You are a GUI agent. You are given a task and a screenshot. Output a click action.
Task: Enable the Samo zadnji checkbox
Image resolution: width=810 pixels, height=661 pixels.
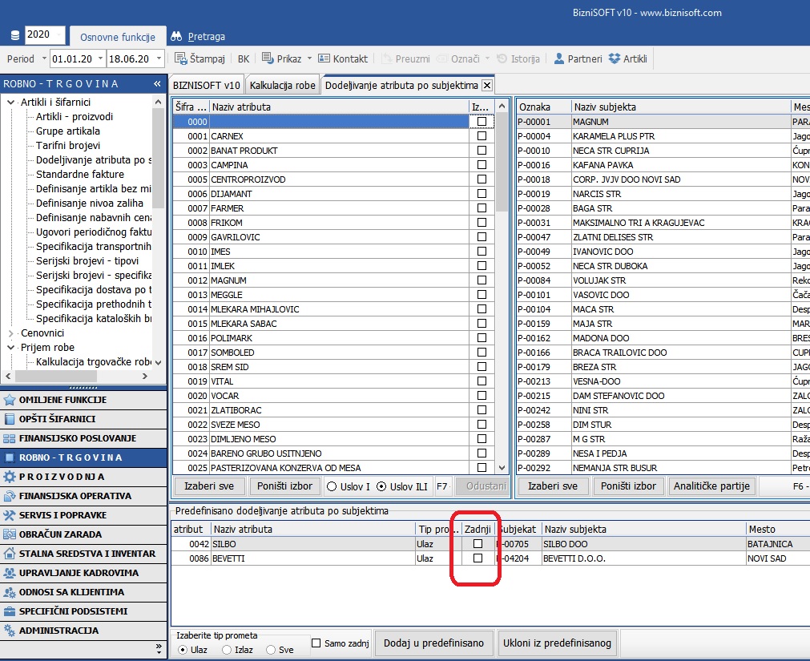click(316, 643)
